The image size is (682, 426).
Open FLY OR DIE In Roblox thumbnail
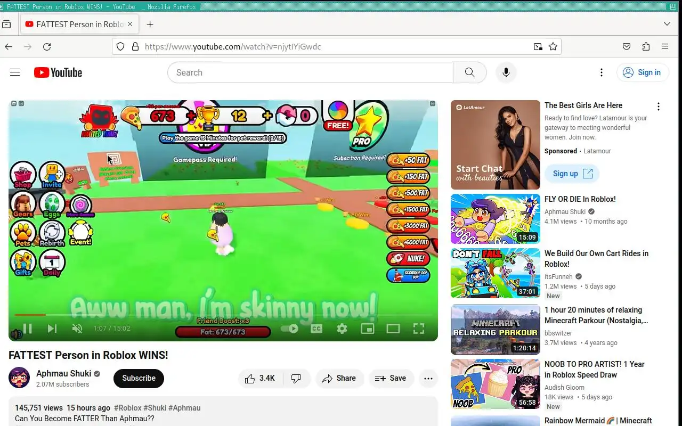point(495,219)
